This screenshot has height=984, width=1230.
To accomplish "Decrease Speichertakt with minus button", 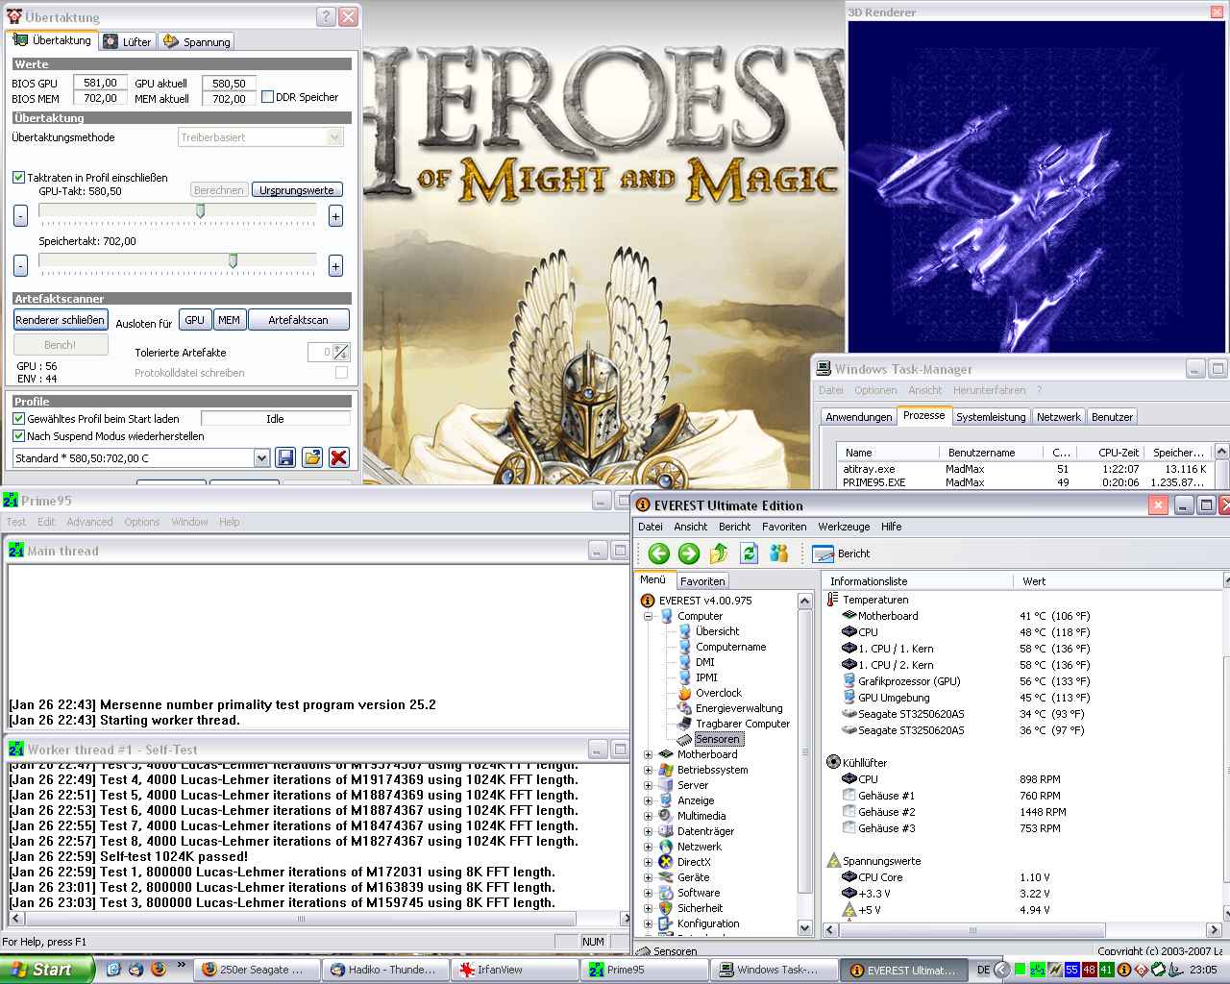I will pos(20,266).
